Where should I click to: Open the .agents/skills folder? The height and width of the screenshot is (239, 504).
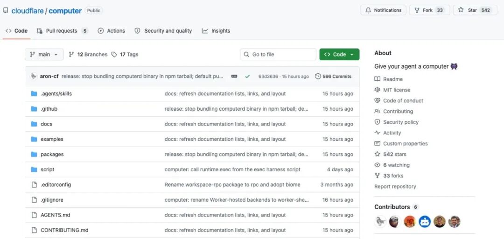coord(56,94)
